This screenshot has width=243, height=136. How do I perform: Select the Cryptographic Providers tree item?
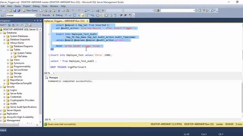point(22,100)
